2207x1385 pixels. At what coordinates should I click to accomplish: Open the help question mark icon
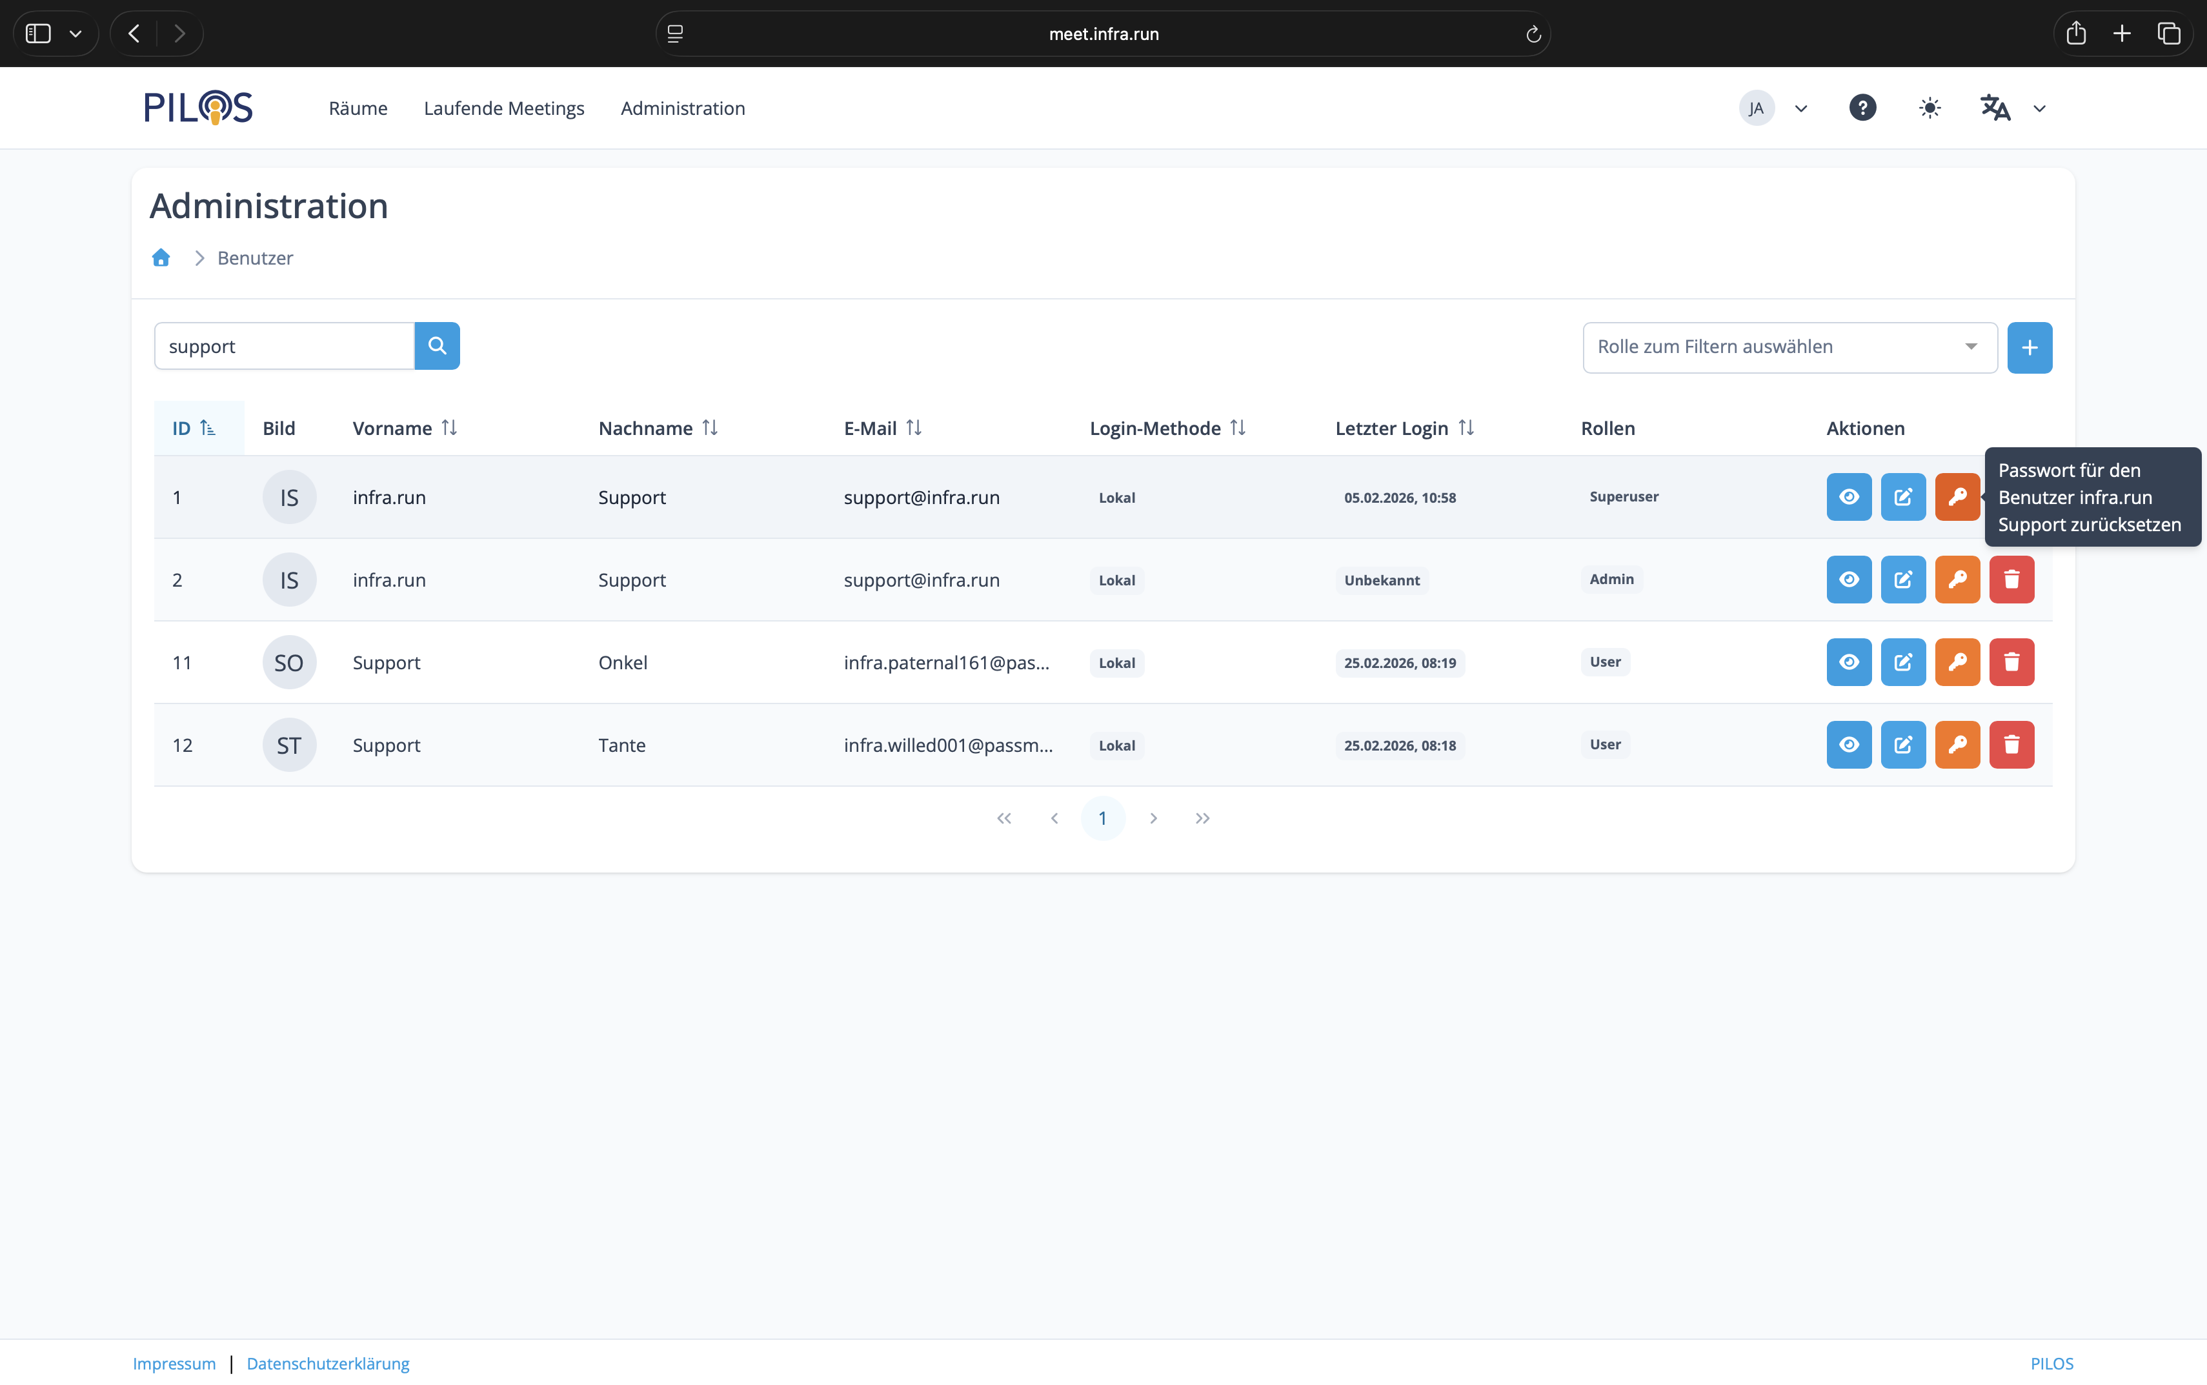[1862, 108]
